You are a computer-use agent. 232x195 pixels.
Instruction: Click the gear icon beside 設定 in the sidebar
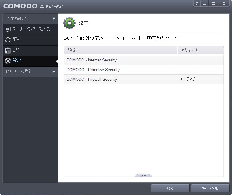point(8,61)
